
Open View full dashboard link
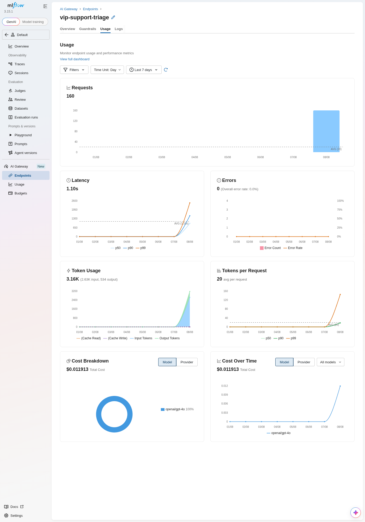pyautogui.click(x=75, y=59)
